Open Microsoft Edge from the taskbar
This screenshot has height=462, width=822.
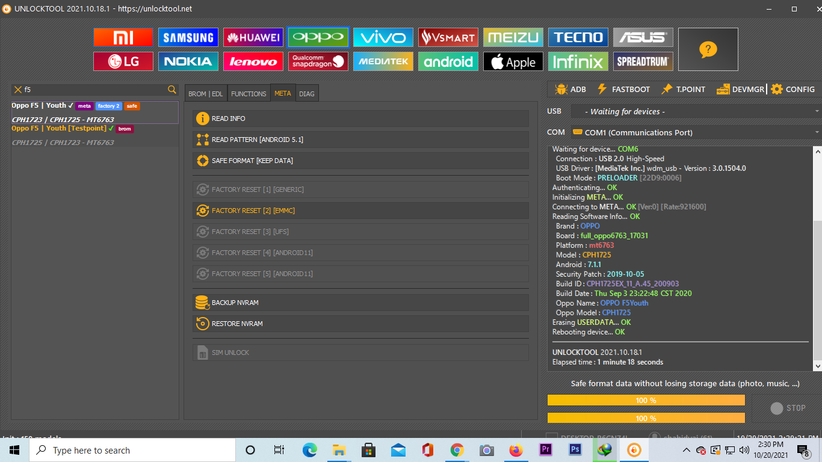309,450
